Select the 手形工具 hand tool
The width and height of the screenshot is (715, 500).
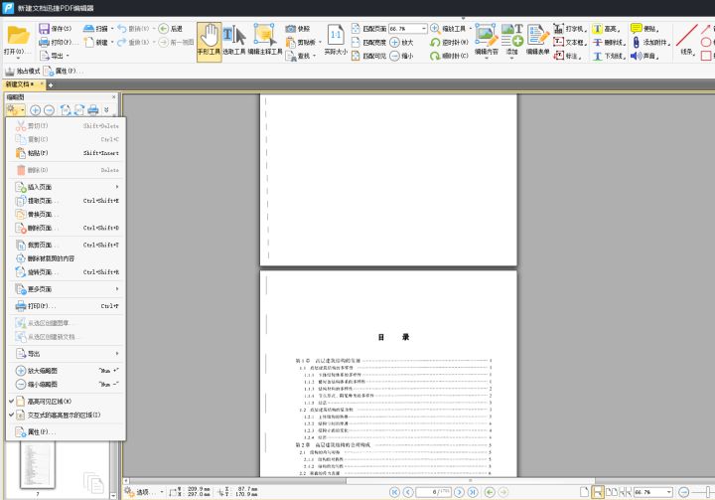(x=209, y=41)
